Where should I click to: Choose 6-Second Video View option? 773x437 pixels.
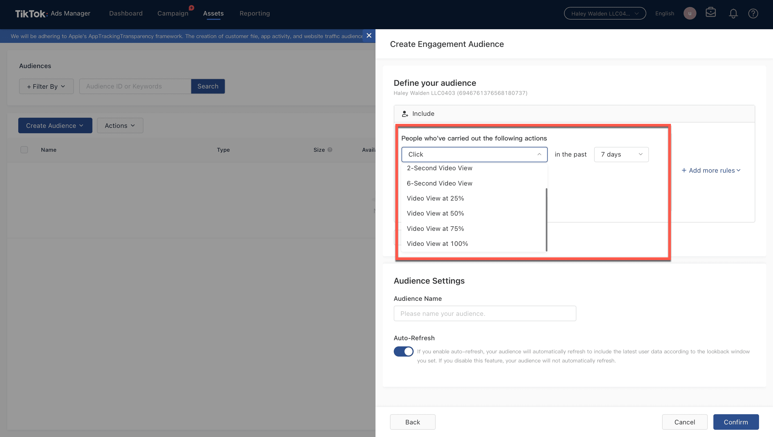pos(439,183)
